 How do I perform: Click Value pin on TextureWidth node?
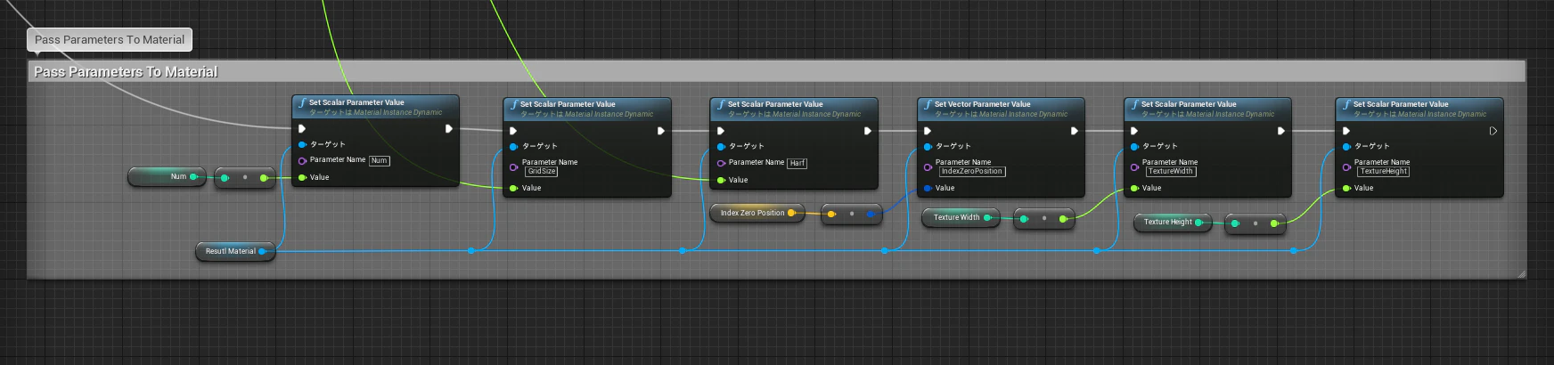click(x=1134, y=188)
